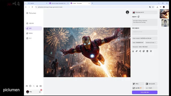Open notifications via the bell icon
This screenshot has width=171, height=96.
(x=40, y=92)
